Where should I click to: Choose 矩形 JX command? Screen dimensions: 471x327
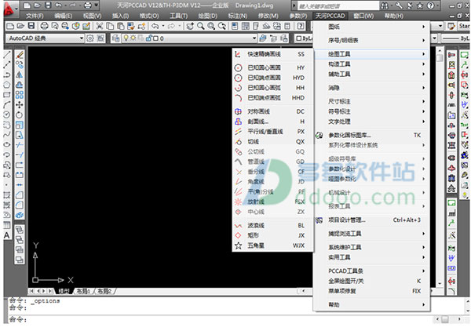coord(272,235)
